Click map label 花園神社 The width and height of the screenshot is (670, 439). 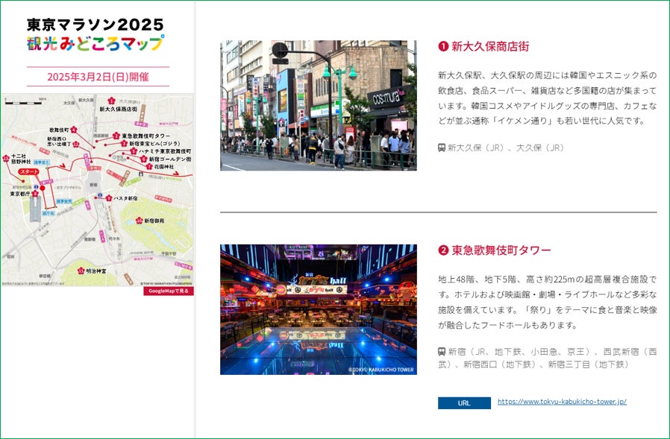[163, 166]
